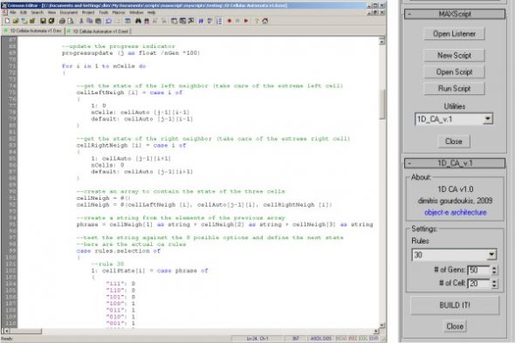515x343 pixels.
Task: Click the New document toolbar icon
Action: tap(7, 21)
